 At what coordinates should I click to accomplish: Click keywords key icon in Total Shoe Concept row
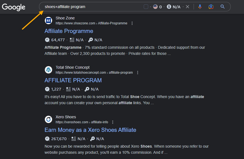pos(87,89)
